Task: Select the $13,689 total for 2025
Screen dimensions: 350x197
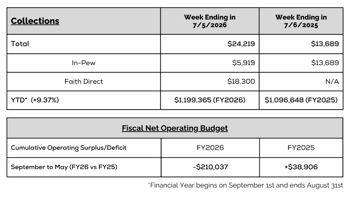Action: (325, 44)
